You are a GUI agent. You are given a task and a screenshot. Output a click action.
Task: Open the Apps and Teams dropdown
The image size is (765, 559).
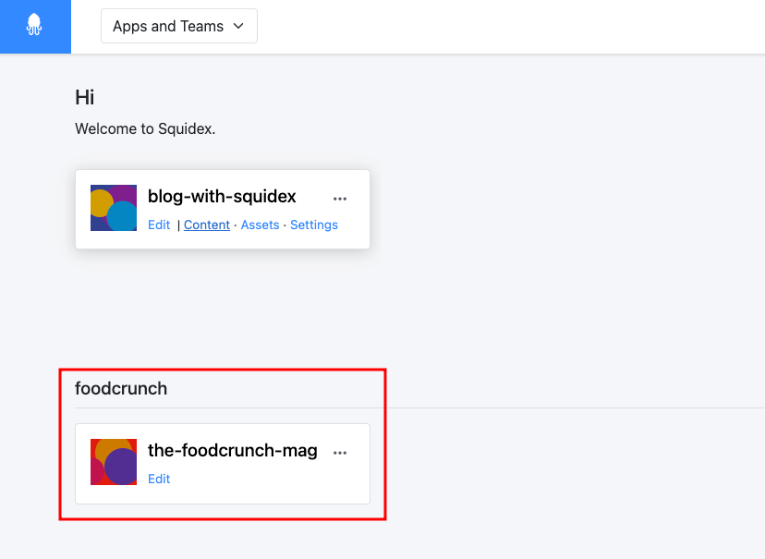(179, 26)
